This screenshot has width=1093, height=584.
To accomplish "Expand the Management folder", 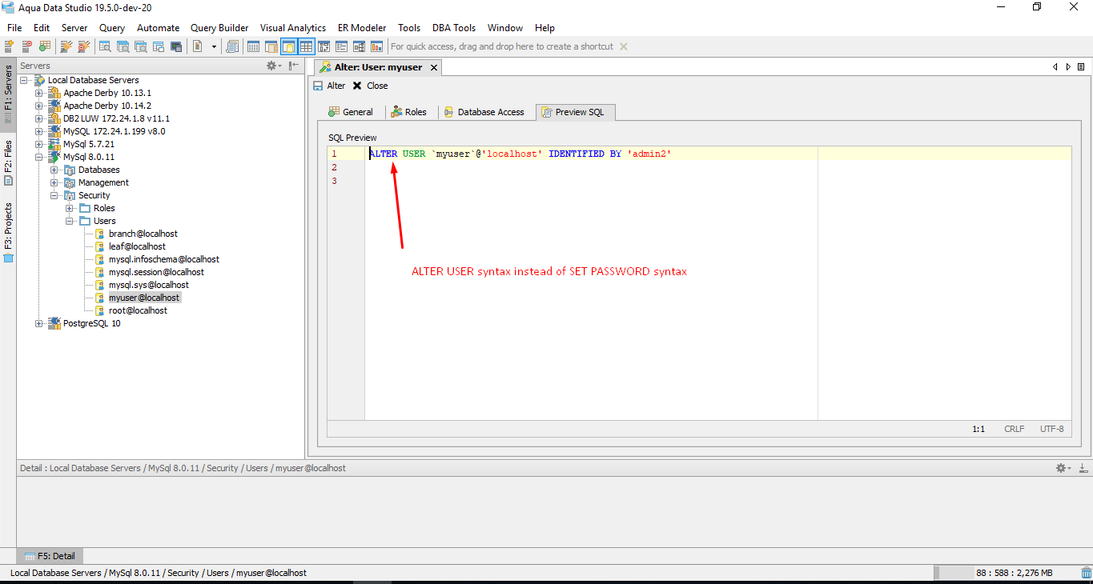I will [x=54, y=182].
